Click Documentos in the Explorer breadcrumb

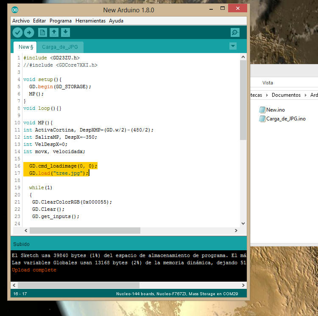pyautogui.click(x=286, y=95)
